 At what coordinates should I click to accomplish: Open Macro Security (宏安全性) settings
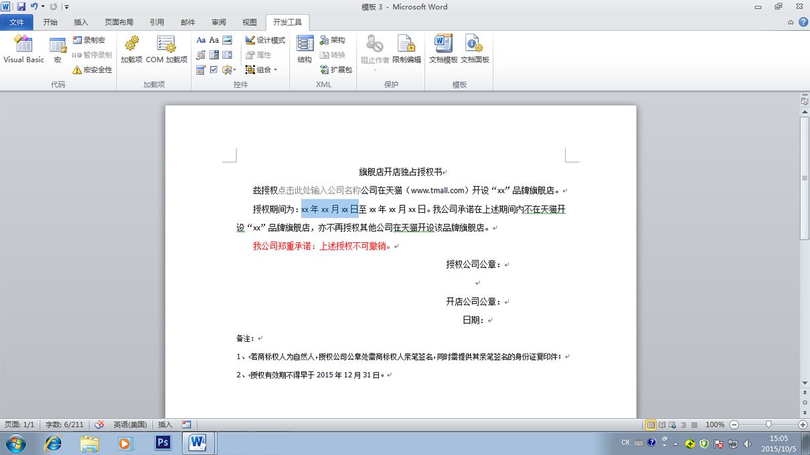tap(92, 70)
